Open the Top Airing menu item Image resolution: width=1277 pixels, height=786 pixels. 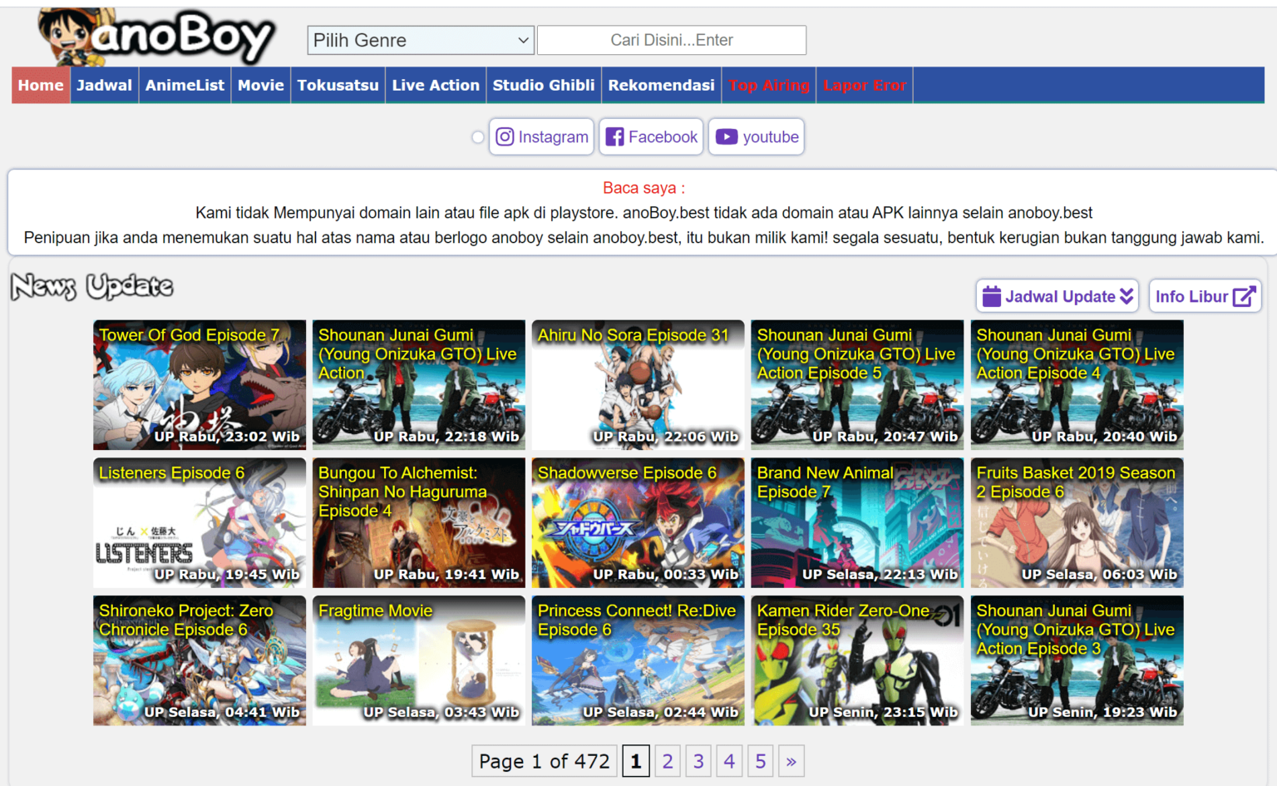769,85
